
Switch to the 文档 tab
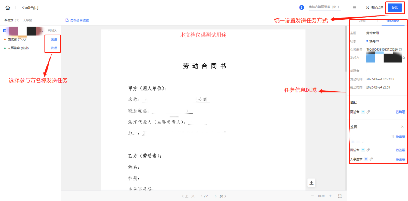click(362, 20)
